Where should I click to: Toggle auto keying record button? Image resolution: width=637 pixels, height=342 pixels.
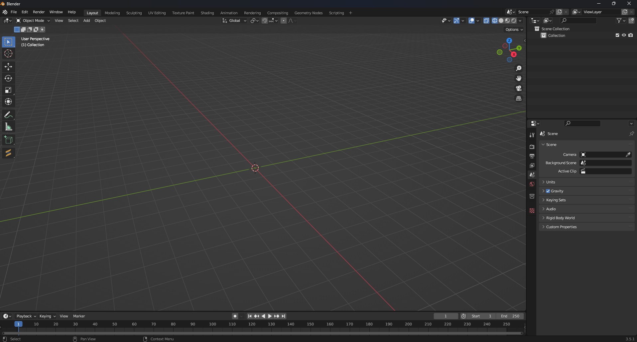tap(235, 316)
